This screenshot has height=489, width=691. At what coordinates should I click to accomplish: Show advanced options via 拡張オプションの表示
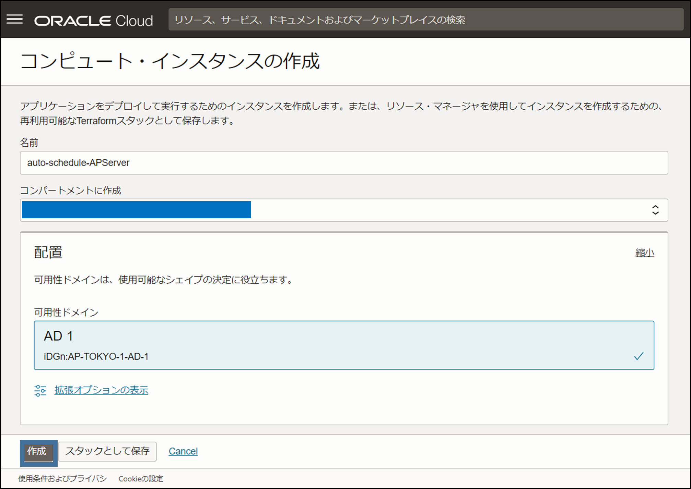[101, 390]
